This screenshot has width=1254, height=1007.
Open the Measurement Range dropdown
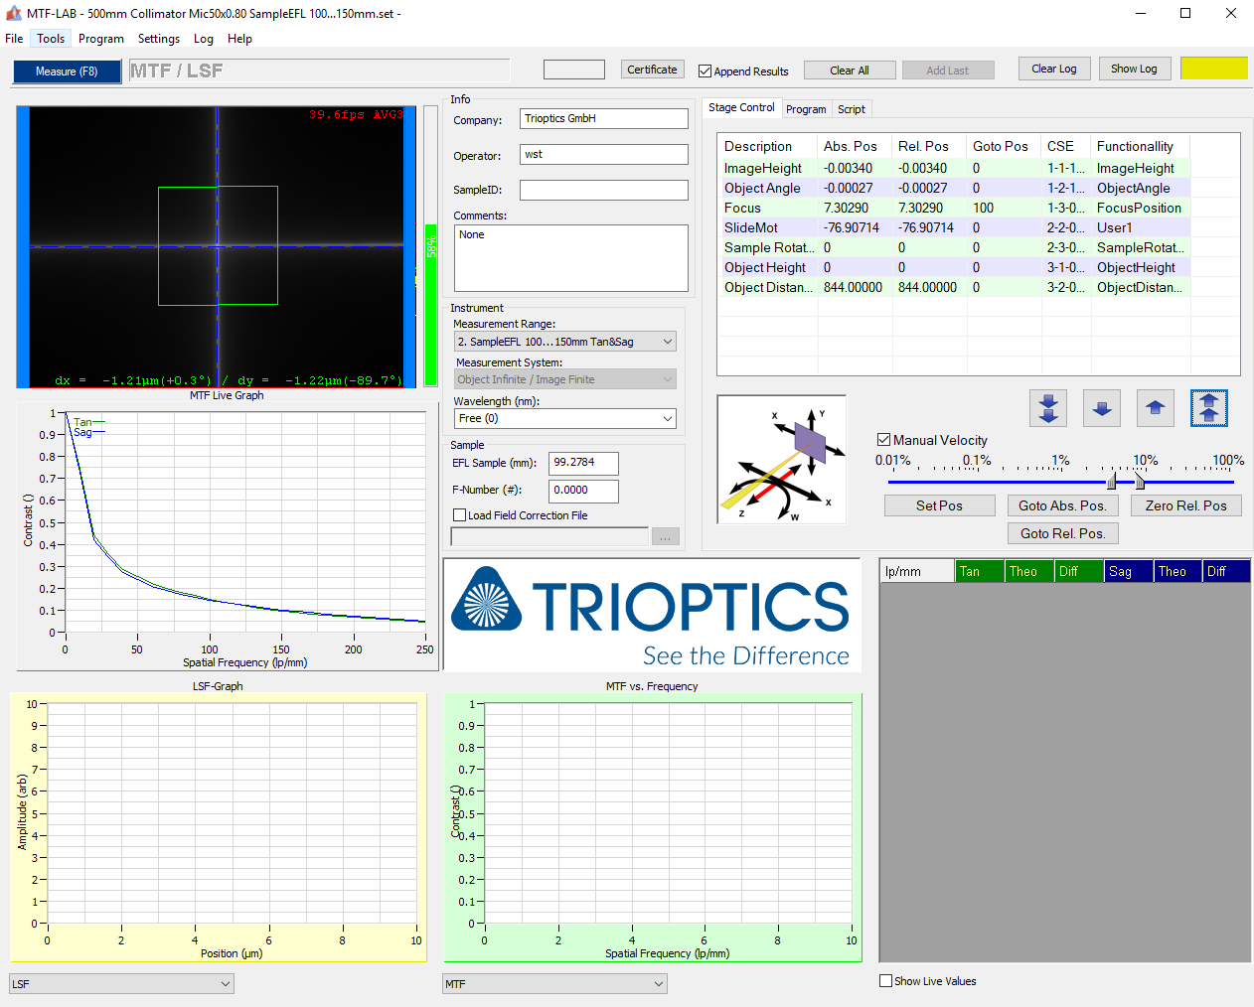564,342
